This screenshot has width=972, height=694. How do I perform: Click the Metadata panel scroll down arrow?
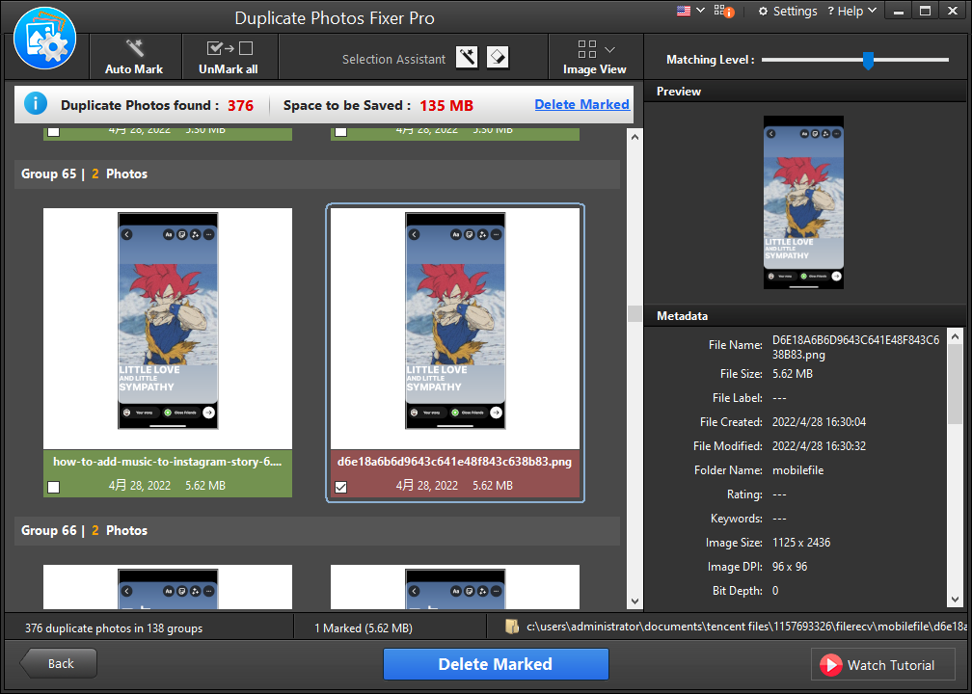click(x=956, y=600)
